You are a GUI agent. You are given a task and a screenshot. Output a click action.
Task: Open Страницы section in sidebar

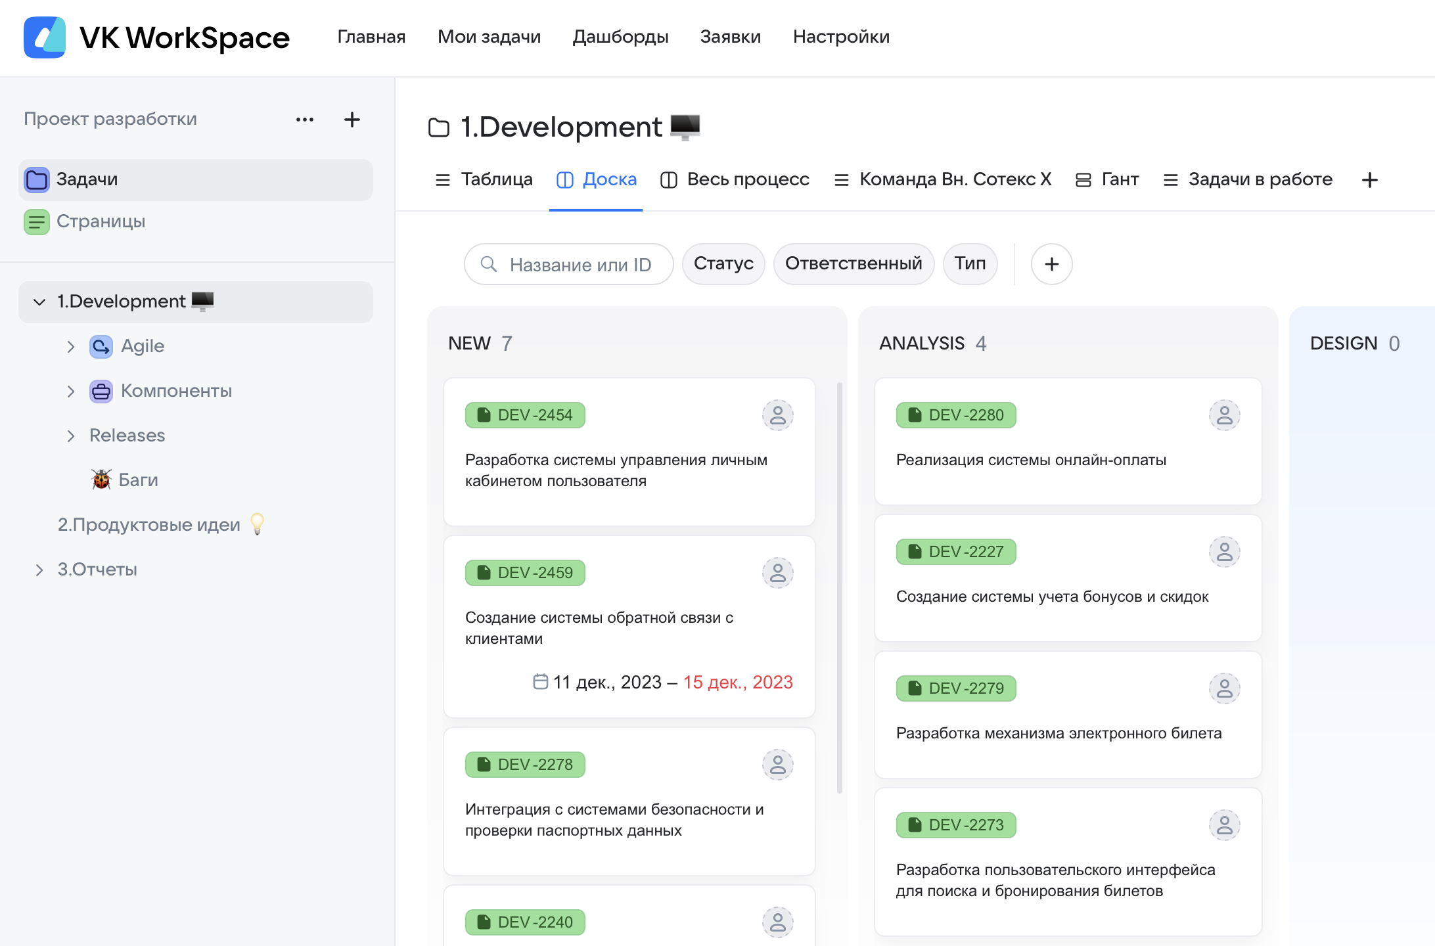(x=100, y=221)
